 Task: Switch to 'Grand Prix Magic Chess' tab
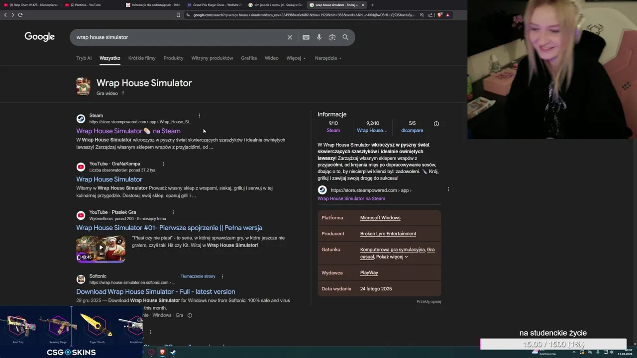point(214,5)
